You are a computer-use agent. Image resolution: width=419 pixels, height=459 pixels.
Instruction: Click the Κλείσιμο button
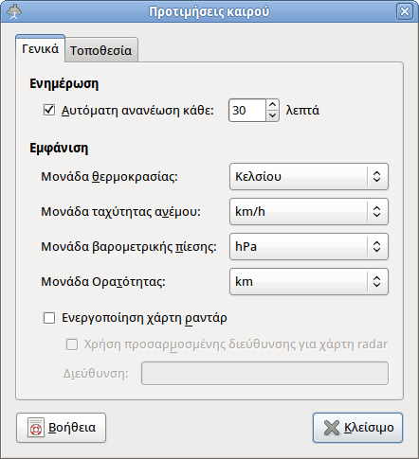point(357,428)
